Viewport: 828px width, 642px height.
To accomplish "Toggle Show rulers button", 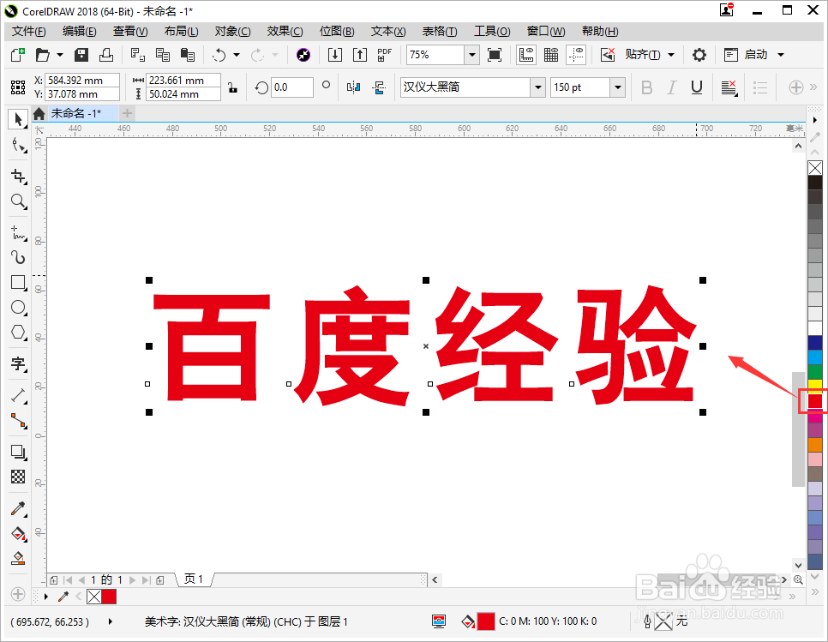I will tap(526, 54).
